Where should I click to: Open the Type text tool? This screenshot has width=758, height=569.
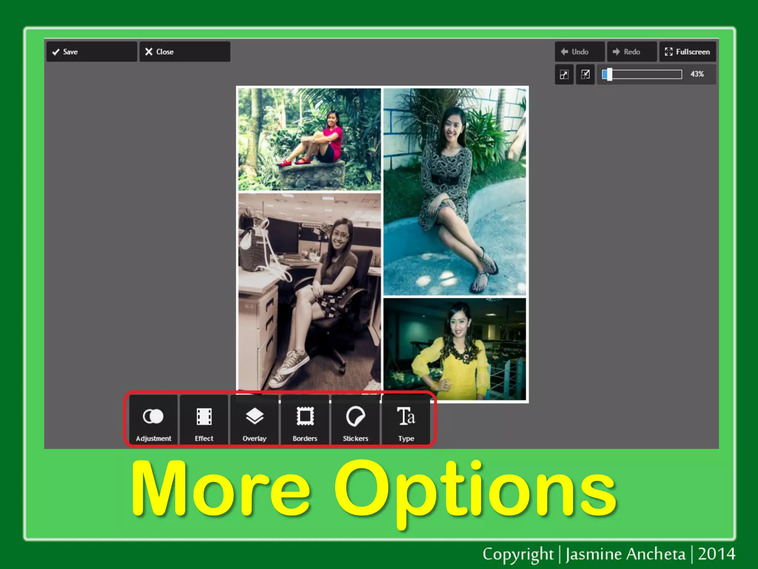(x=406, y=420)
